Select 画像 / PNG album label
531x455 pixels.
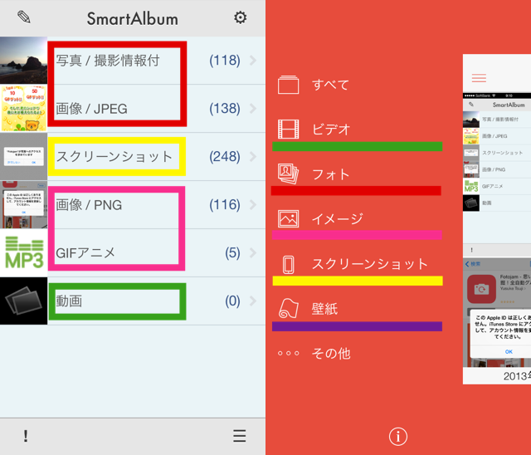[89, 205]
